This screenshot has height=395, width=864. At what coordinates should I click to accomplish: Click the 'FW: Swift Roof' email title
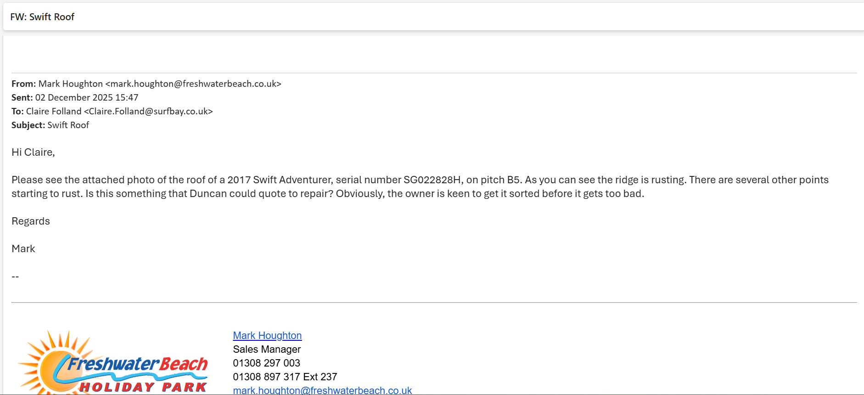tap(42, 17)
